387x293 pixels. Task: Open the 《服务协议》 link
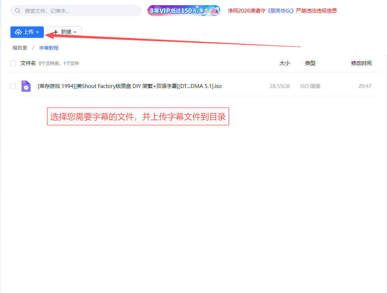pyautogui.click(x=280, y=11)
